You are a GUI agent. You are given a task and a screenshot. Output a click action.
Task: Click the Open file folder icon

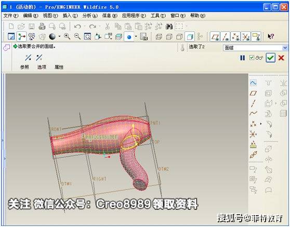pyautogui.click(x=21, y=26)
